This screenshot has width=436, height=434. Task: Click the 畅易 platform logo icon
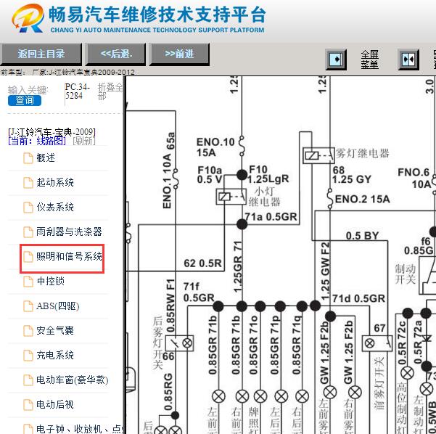click(28, 18)
